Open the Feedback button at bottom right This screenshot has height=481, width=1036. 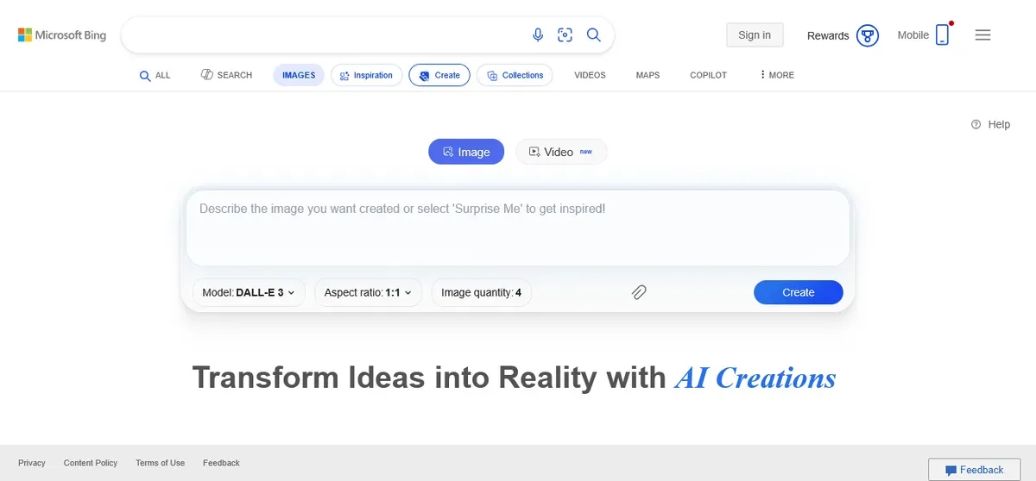[974, 470]
